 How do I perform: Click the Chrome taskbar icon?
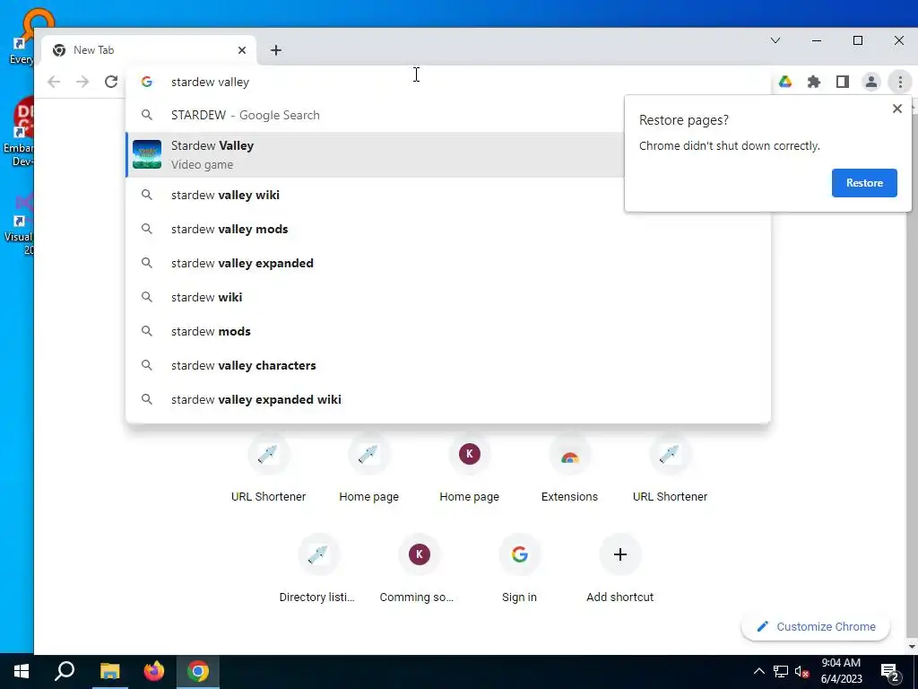point(198,671)
